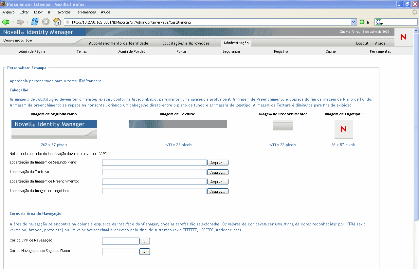
Task: Click the Novell Identity Manager header banner
Action: (43, 32)
